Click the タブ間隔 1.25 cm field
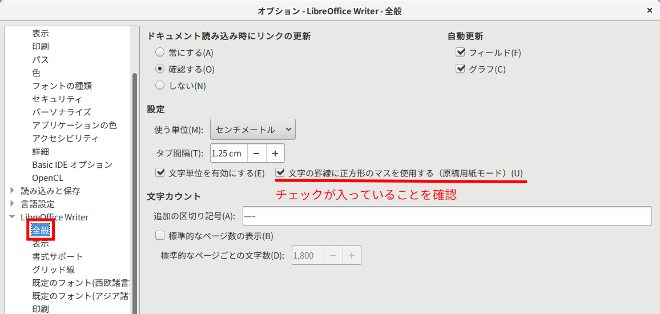660x314 pixels. 228,154
